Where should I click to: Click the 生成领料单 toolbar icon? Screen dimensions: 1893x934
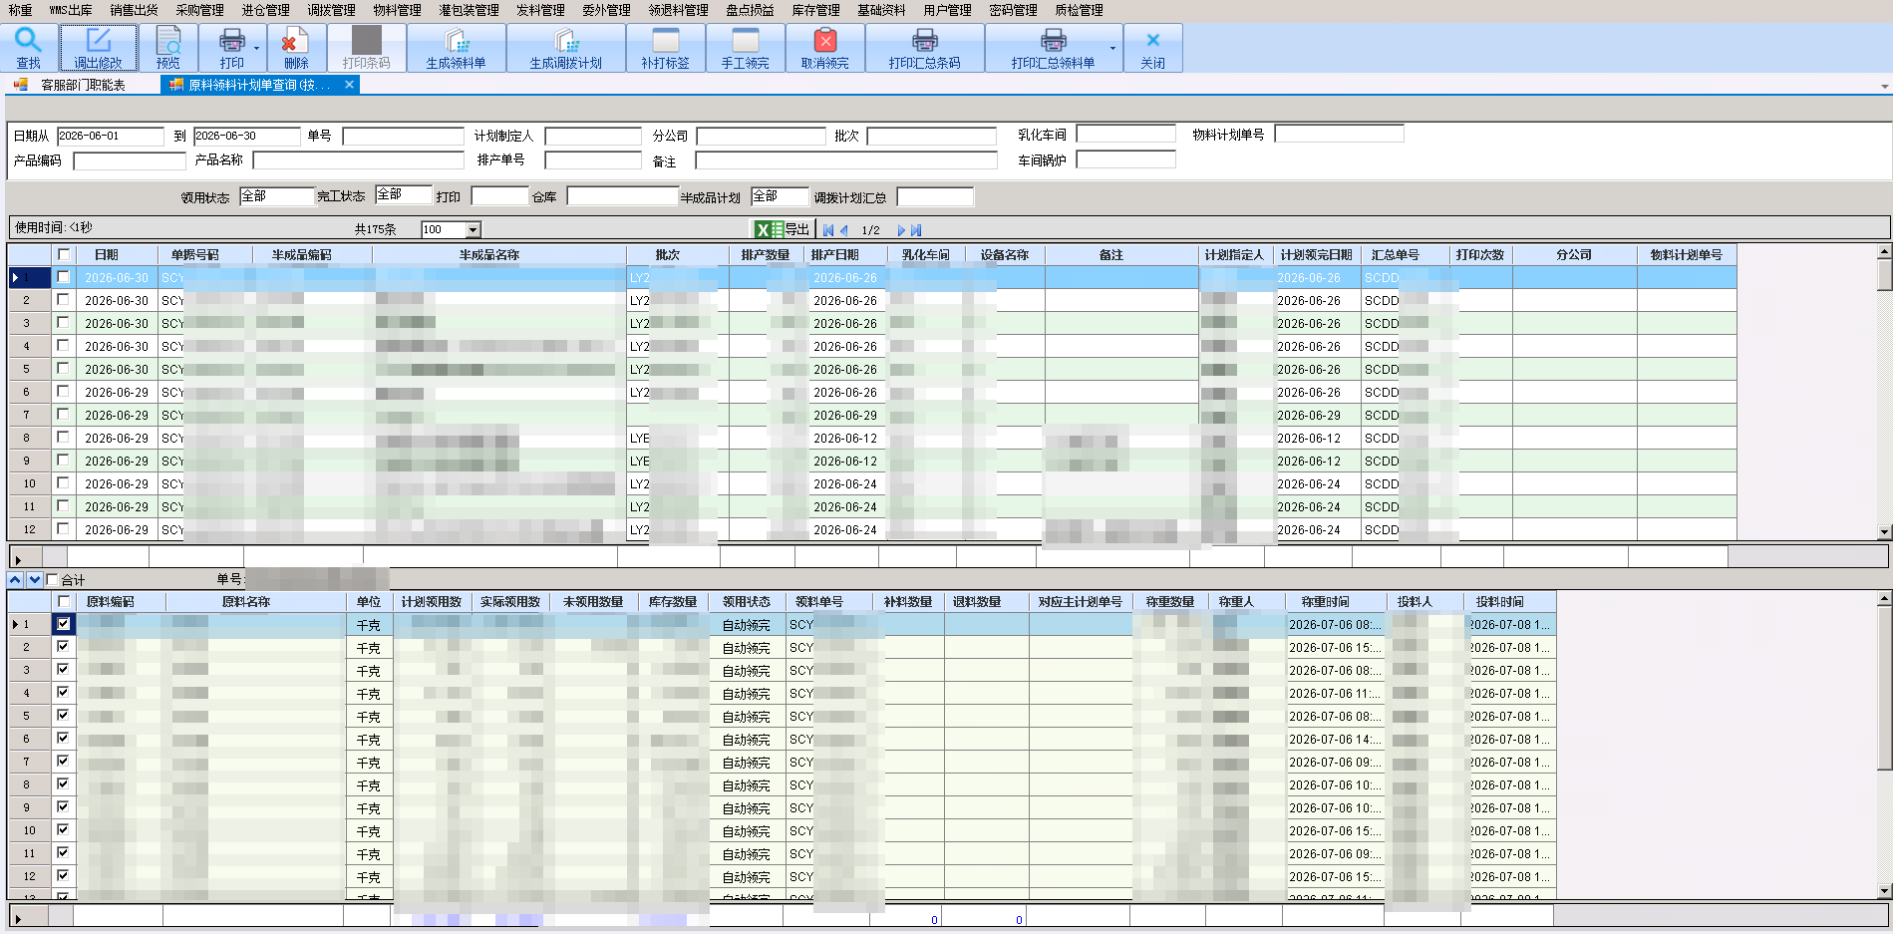pos(457,41)
